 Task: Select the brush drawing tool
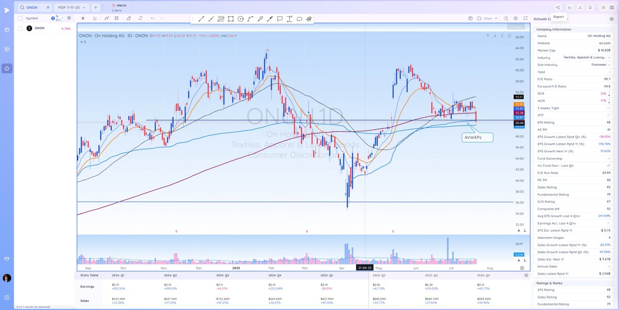tap(260, 19)
